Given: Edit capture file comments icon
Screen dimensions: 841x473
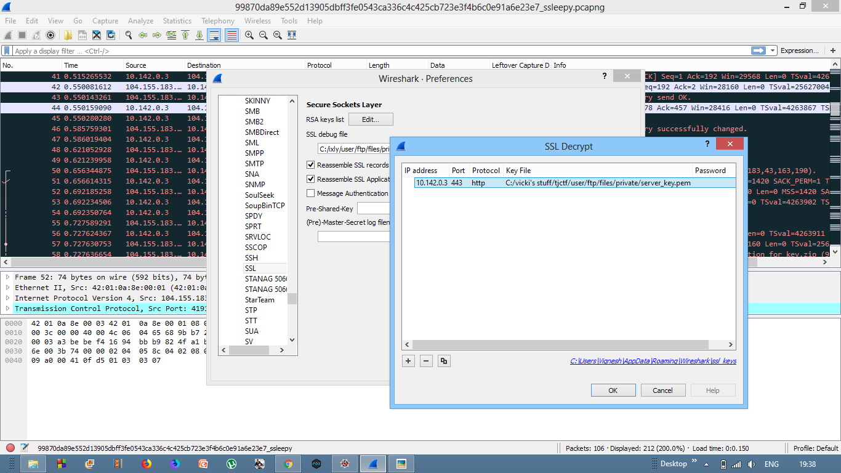Looking at the screenshot, I should point(25,448).
